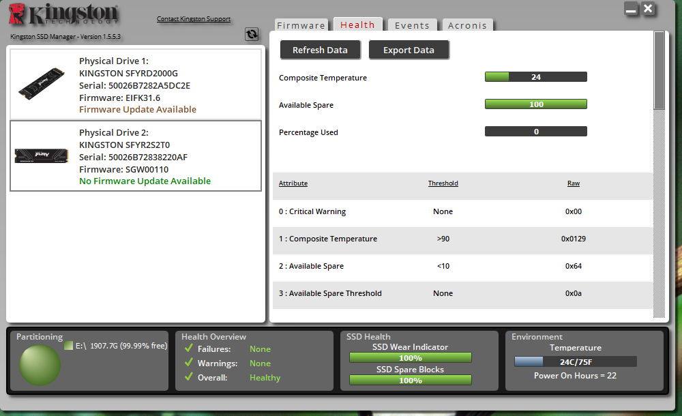This screenshot has height=416, width=682.
Task: Select the Health tab
Action: 357,25
